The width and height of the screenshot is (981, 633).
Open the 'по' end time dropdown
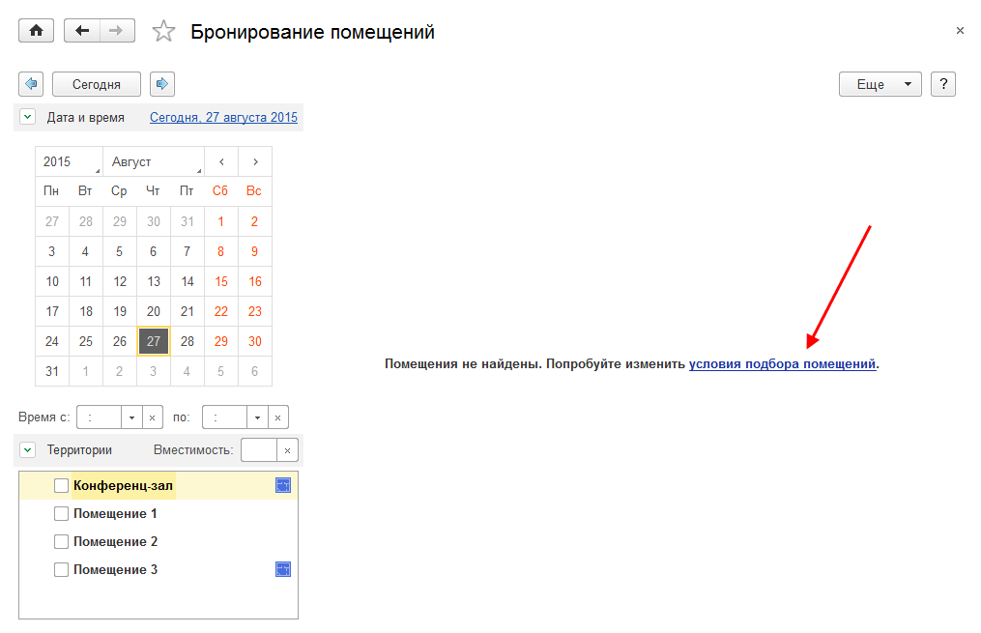257,417
